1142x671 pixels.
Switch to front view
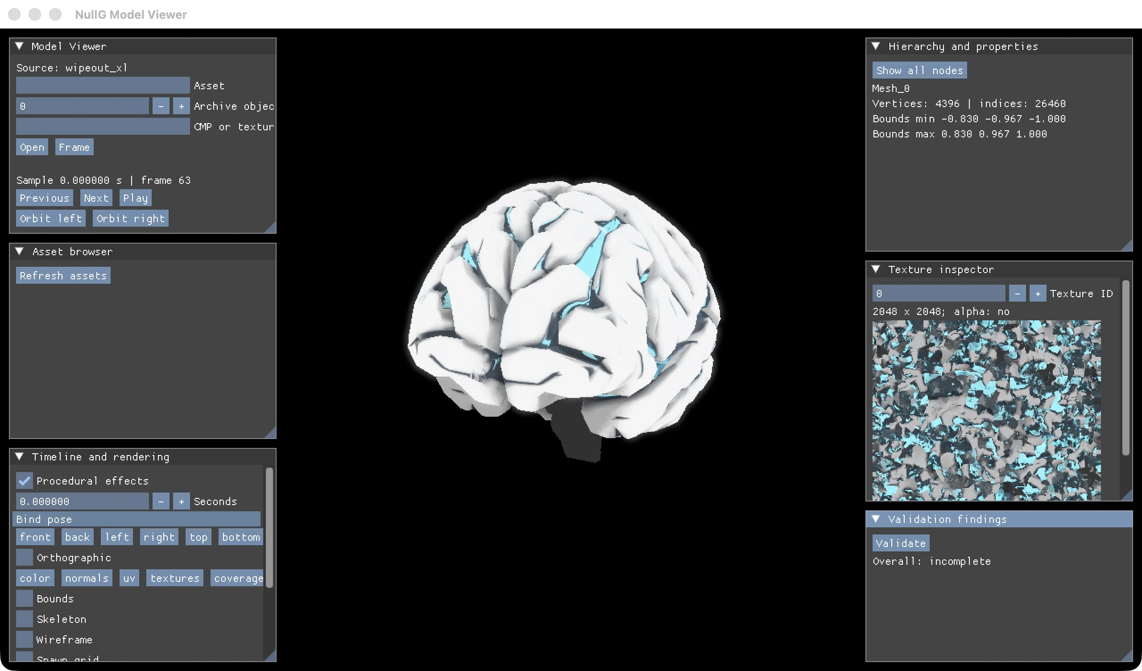pos(35,537)
